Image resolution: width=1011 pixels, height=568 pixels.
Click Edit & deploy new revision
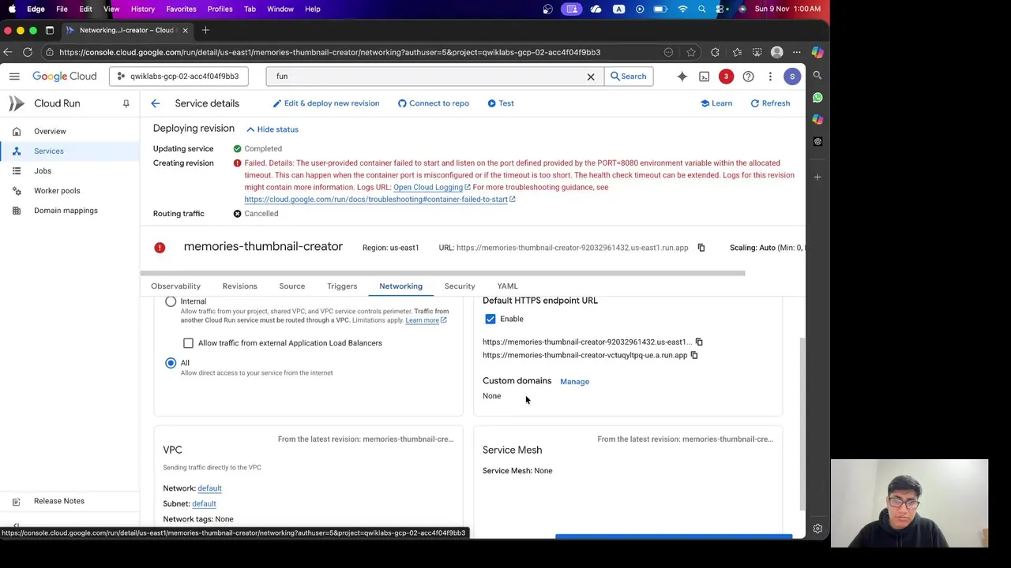(x=325, y=103)
